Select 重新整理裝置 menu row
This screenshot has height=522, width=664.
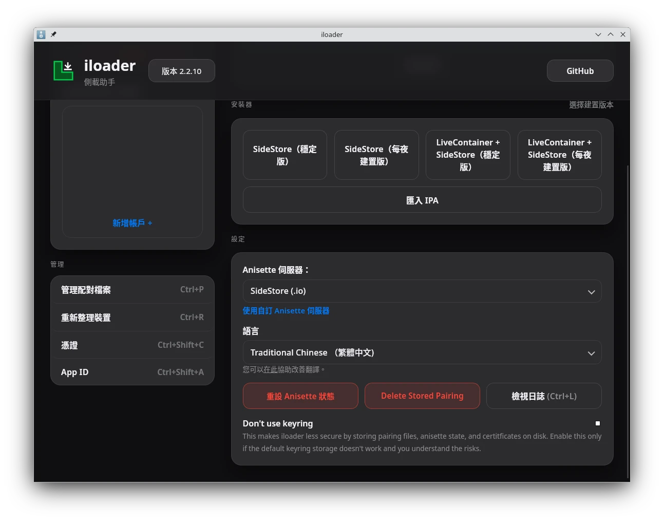point(132,318)
